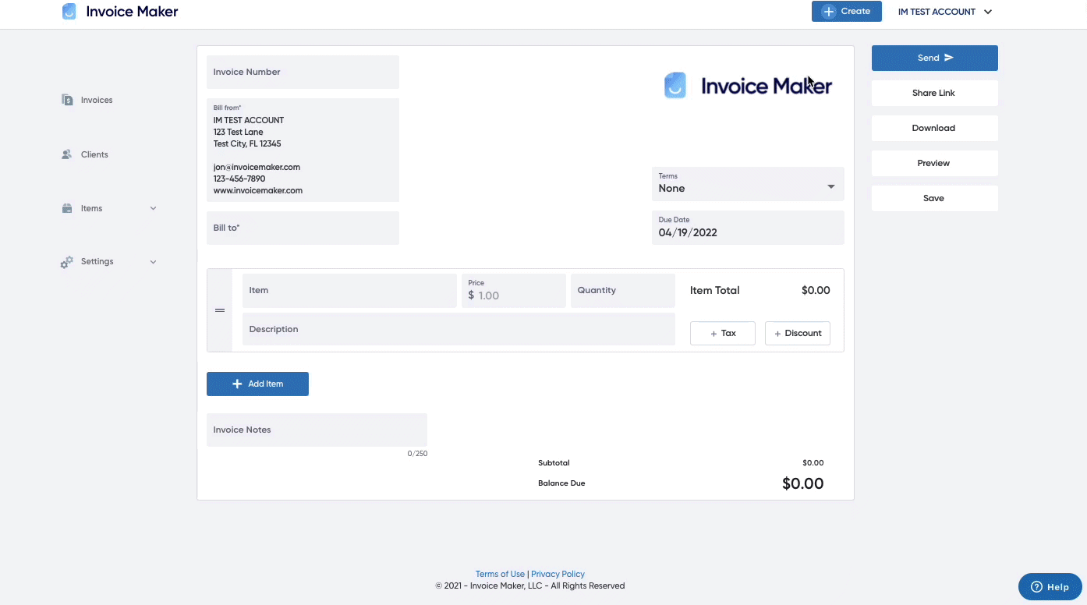Click the Item Total label
Viewport: 1087px width, 605px height.
(715, 290)
